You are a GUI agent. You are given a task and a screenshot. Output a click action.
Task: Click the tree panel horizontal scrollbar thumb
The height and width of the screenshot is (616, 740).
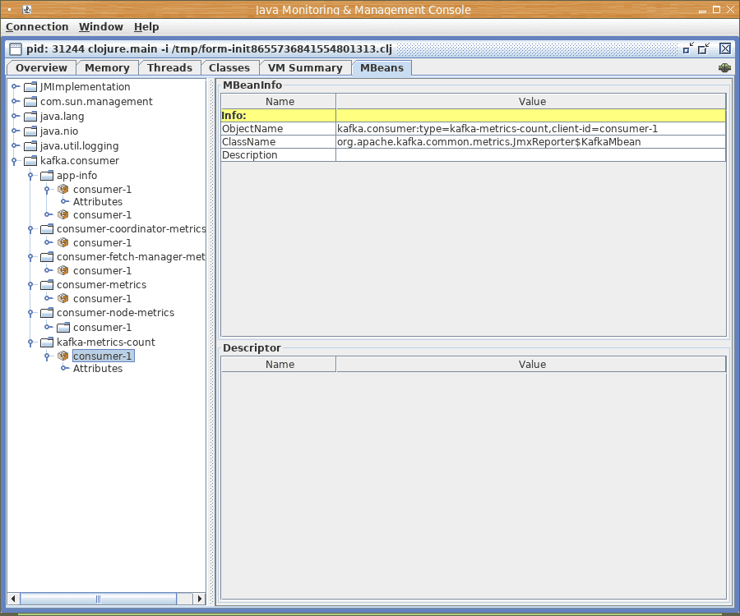point(98,599)
